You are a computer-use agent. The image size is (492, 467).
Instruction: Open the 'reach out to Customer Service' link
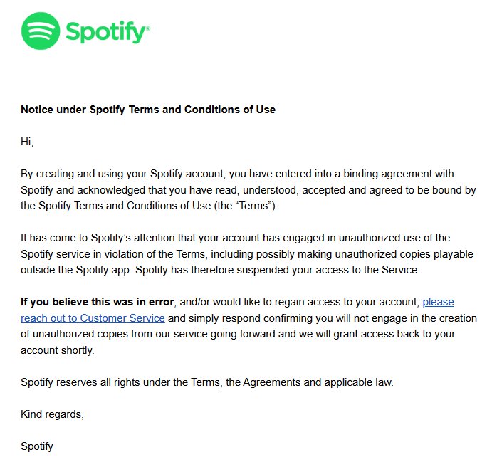click(93, 318)
